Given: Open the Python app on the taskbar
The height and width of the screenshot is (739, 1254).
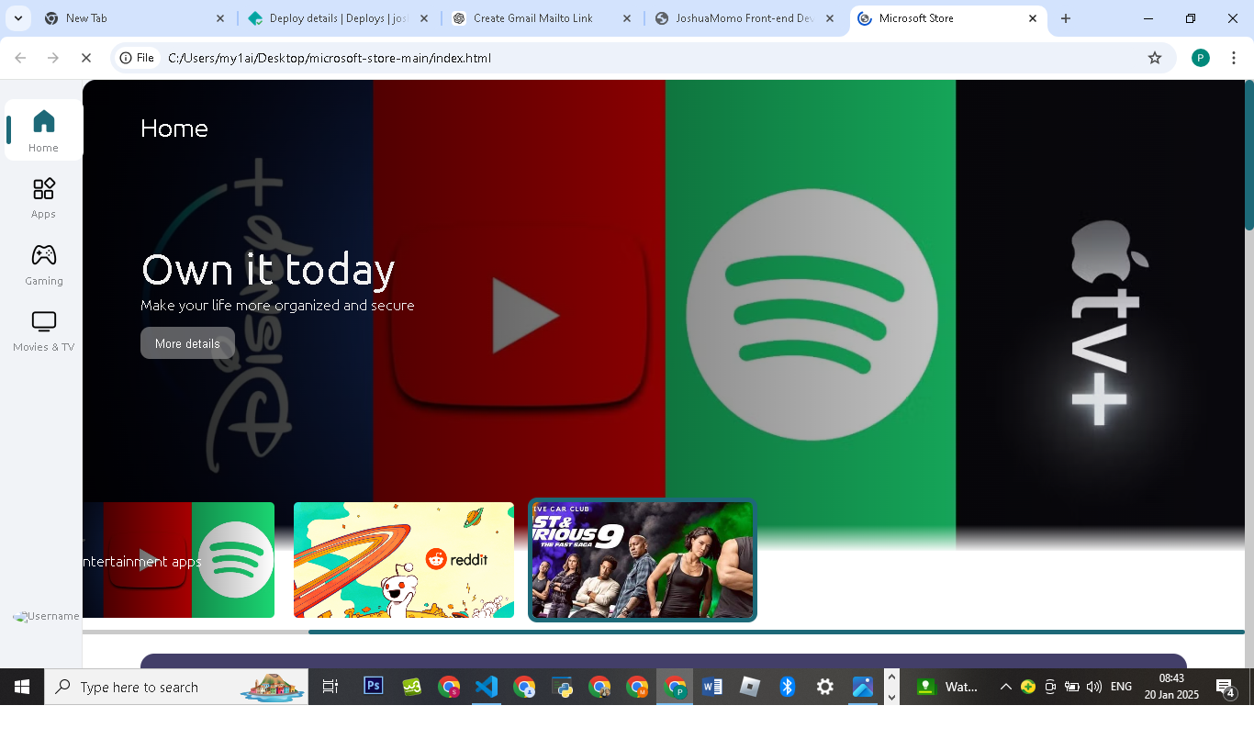Looking at the screenshot, I should tap(562, 687).
